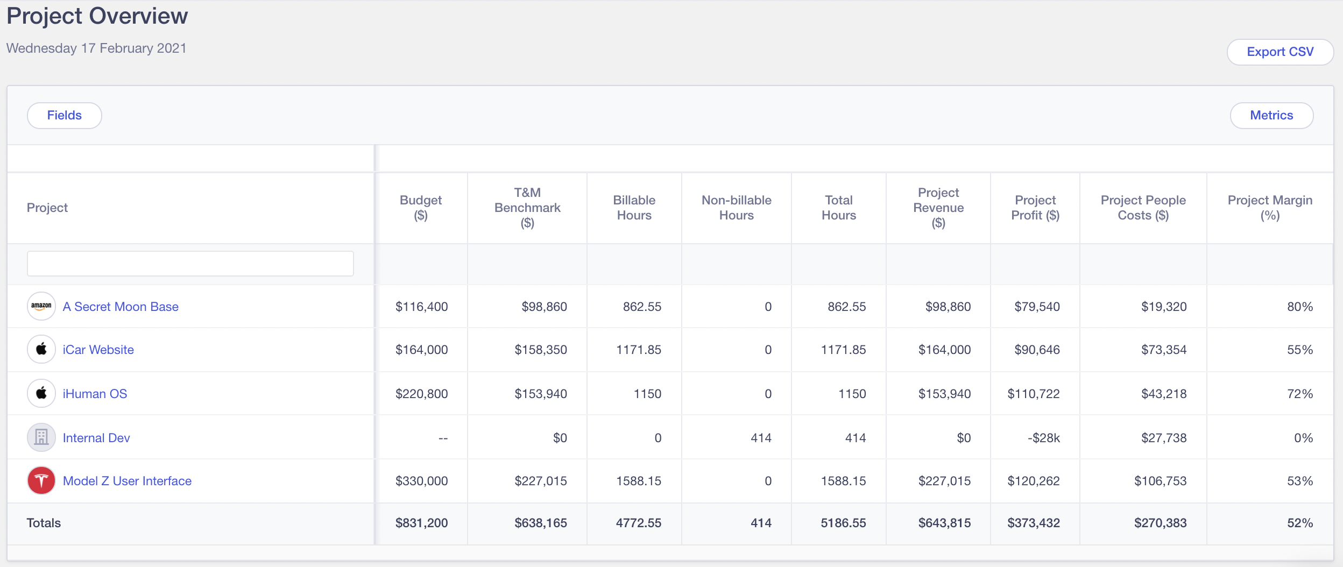
Task: Click the building icon for Internal Dev
Action: [x=41, y=437]
